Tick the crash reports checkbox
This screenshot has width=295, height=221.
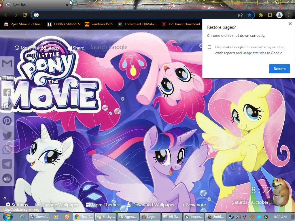209,47
